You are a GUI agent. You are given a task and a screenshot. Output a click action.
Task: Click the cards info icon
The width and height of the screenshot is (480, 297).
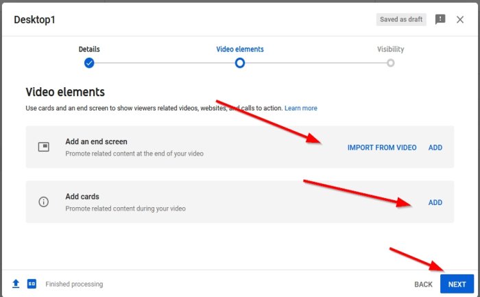click(43, 202)
